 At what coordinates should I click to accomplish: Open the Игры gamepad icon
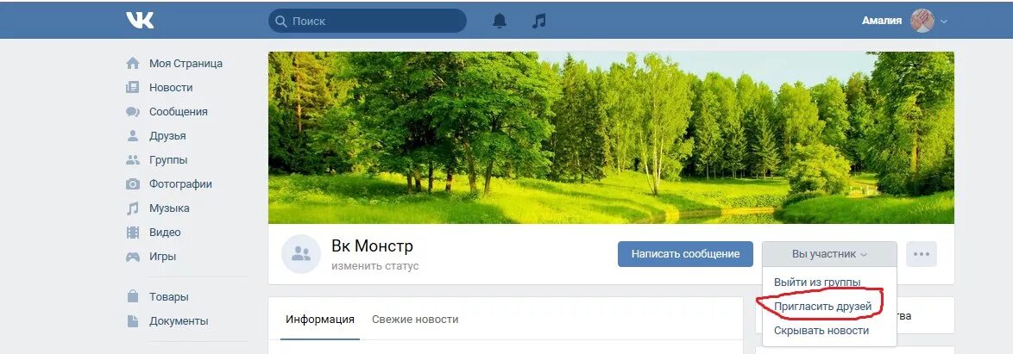tap(132, 257)
